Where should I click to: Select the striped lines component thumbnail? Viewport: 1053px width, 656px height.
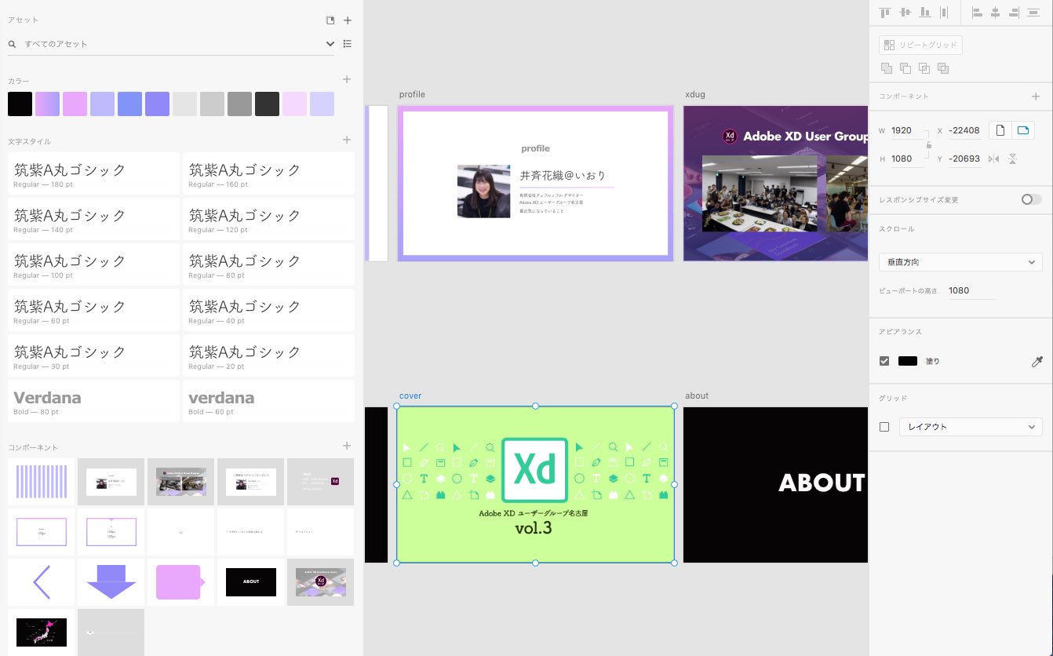(x=41, y=482)
